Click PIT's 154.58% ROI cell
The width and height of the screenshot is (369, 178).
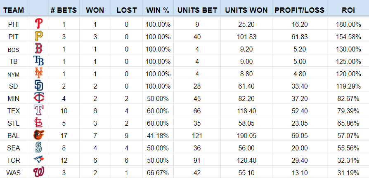click(x=348, y=37)
